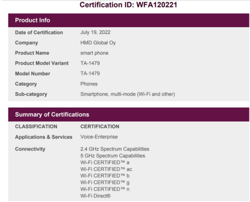Click the Summary of Certifications header
The height and width of the screenshot is (202, 250).
129,114
